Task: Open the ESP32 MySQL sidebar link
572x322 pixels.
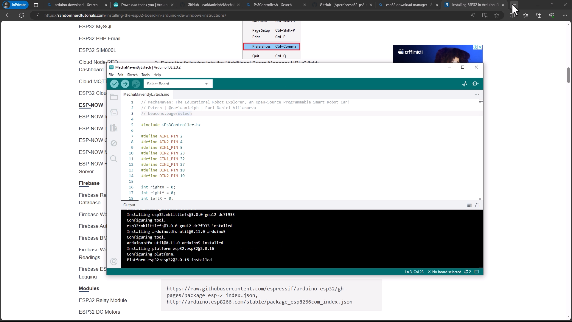Action: tap(96, 27)
